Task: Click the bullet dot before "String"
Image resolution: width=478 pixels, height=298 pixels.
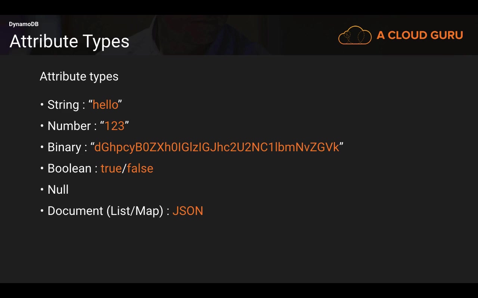Action: pos(42,105)
